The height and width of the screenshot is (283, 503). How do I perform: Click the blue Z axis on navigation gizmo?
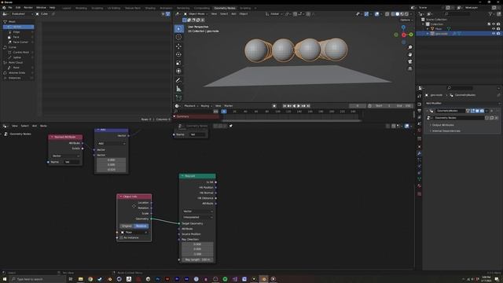[403, 28]
